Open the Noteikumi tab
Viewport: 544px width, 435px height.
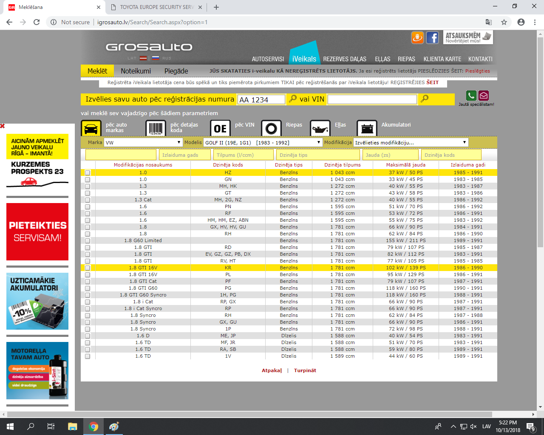click(x=136, y=71)
